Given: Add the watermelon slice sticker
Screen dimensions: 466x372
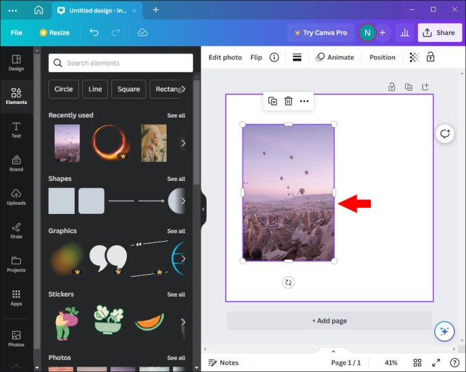Looking at the screenshot, I should [150, 323].
